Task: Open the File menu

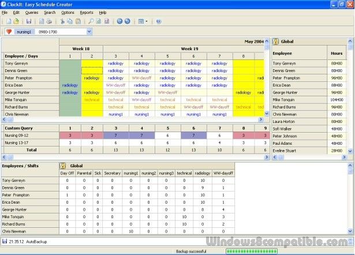Action: 5,13
